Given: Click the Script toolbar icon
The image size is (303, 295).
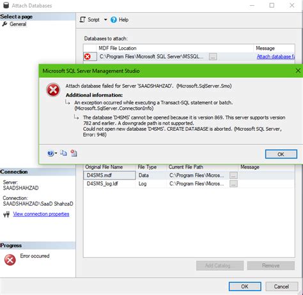Looking at the screenshot, I should (82, 20).
